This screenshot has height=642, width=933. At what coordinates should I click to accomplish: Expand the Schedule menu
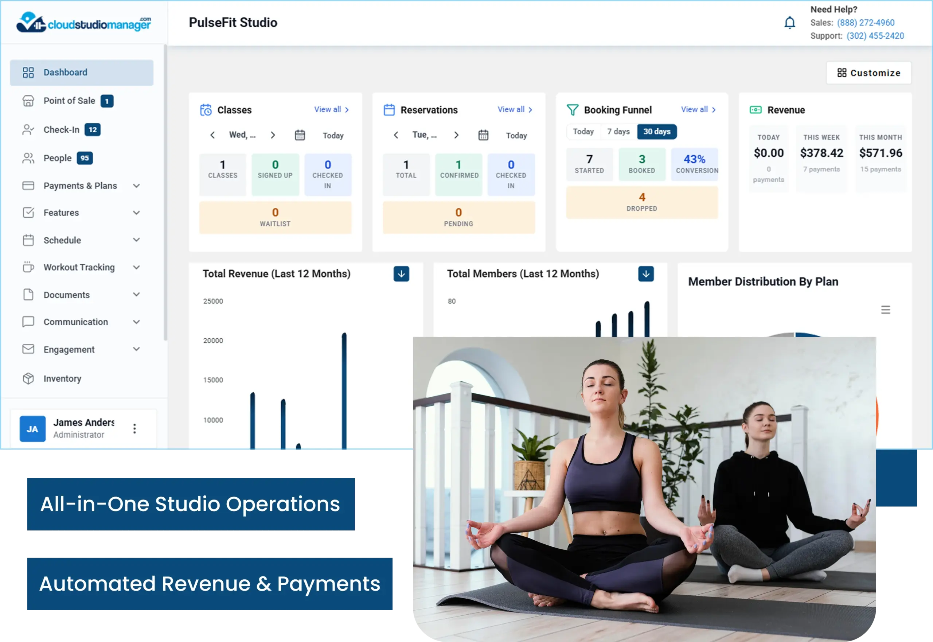point(82,240)
